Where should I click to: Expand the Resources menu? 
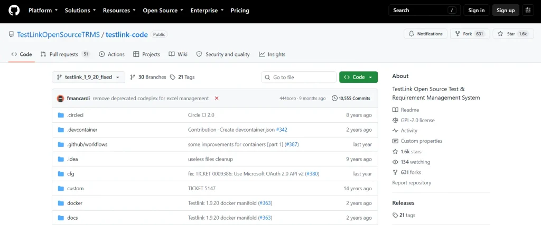pos(119,11)
